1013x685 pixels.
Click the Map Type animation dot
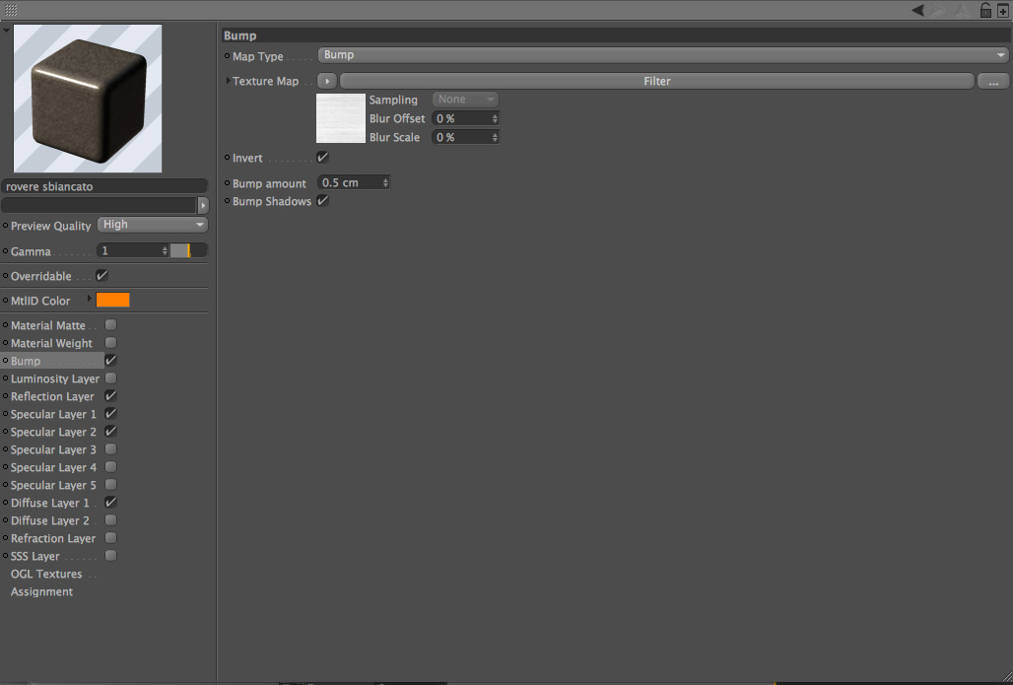(x=227, y=55)
